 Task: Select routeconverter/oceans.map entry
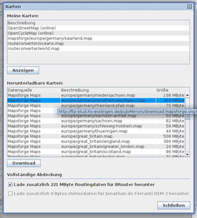coord(98,44)
